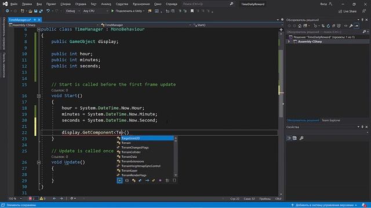Click the Visual Studio logo icon
371x208 pixels.
(x=5, y=4)
